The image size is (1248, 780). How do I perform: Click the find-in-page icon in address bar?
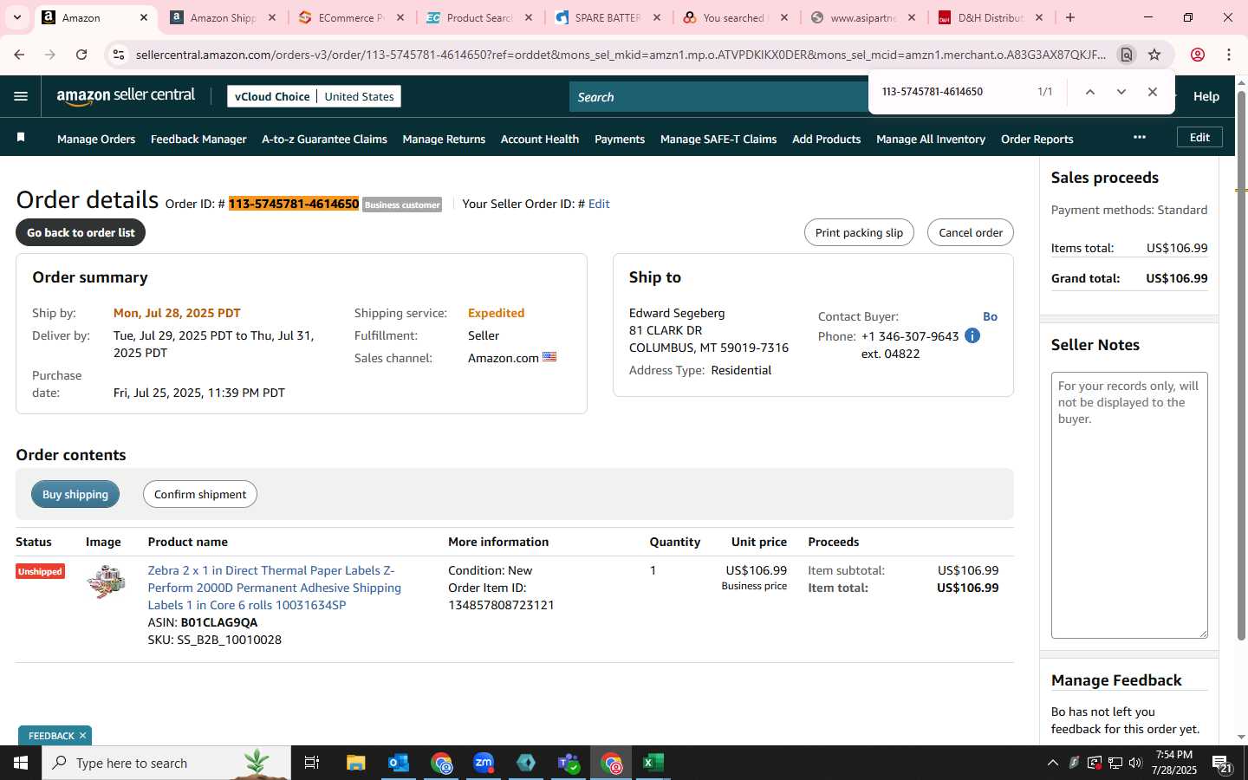click(x=1126, y=55)
